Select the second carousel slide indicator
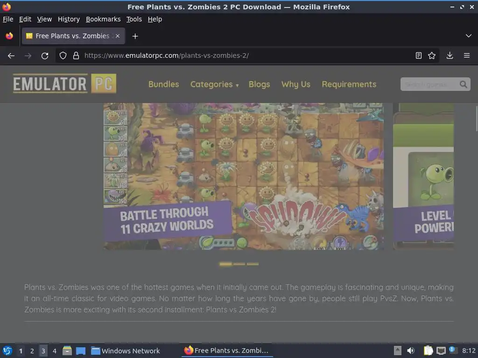This screenshot has width=478, height=358. tap(239, 264)
